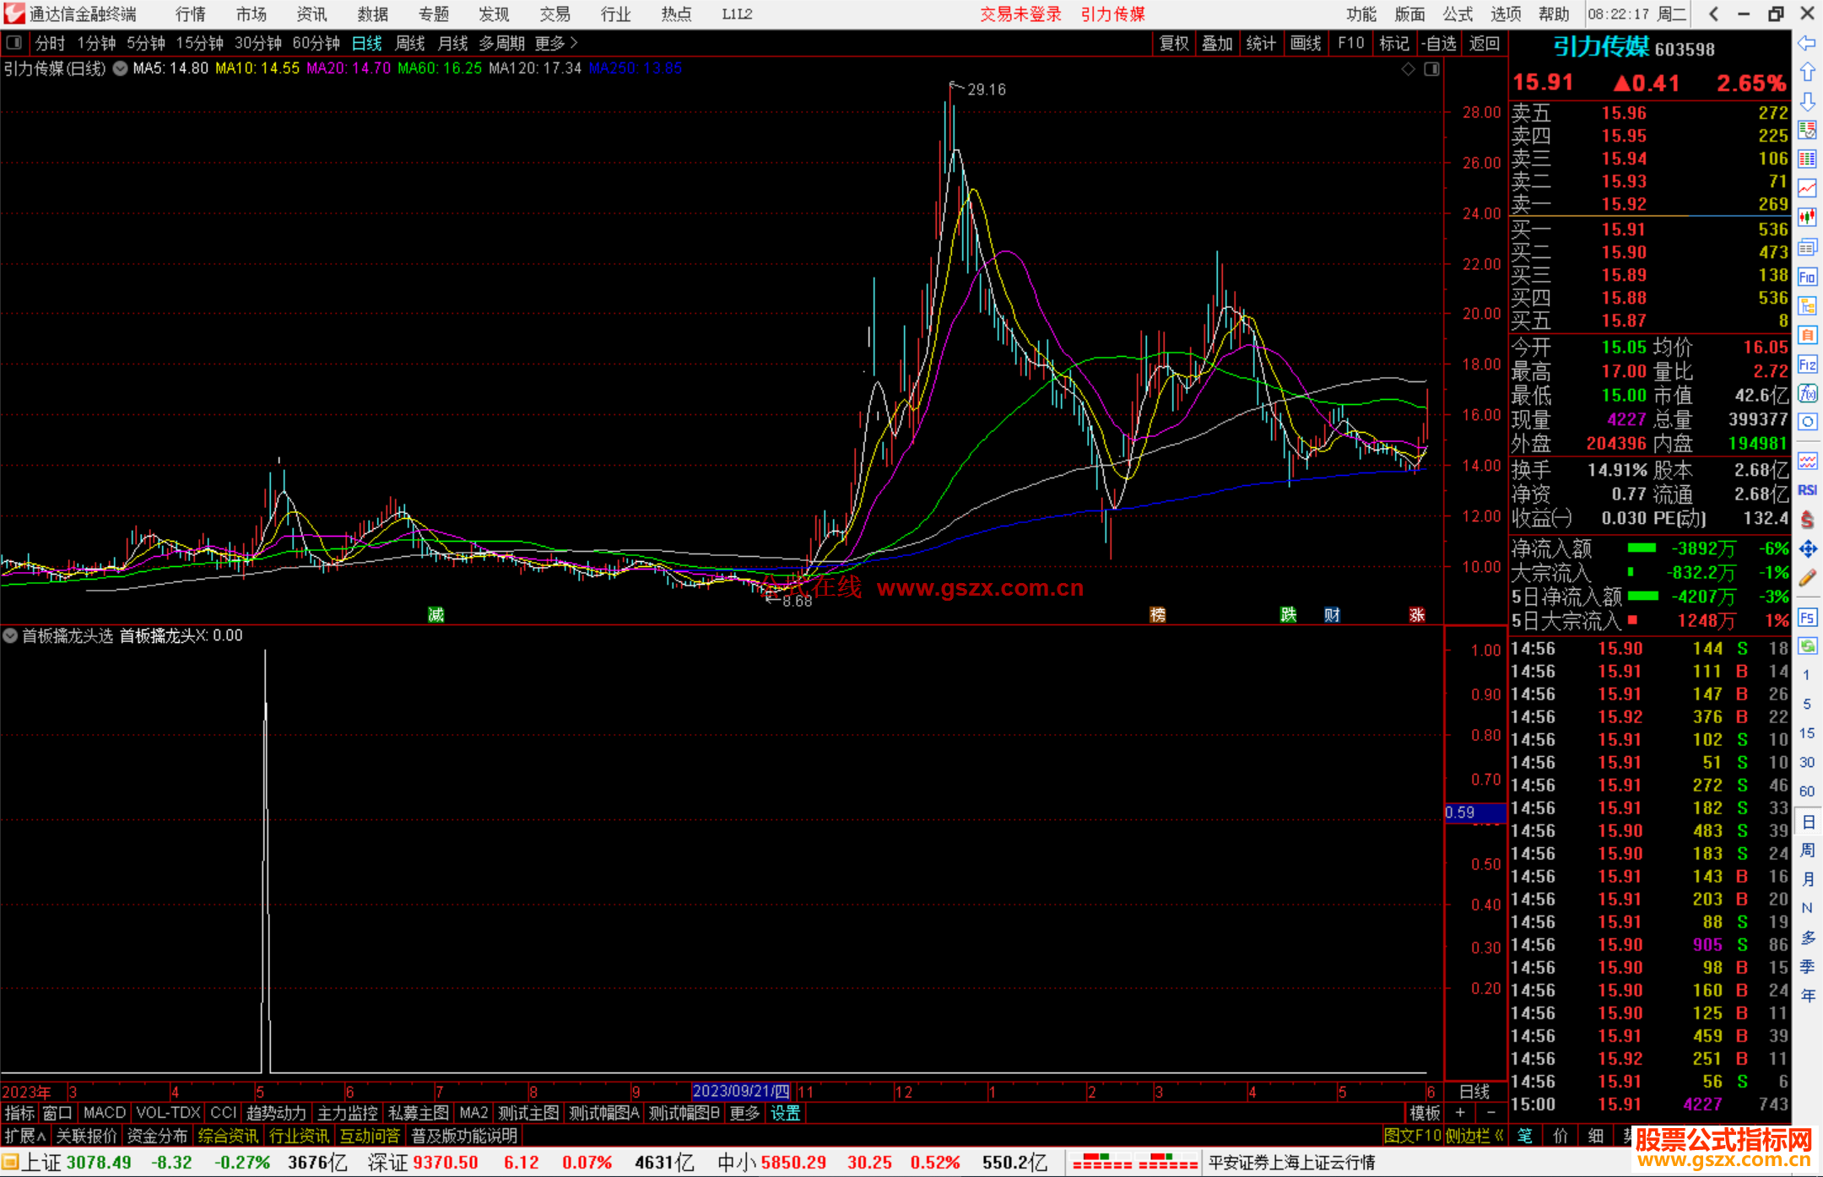Toggle panel layout square before 分时
The width and height of the screenshot is (1823, 1177).
tap(14, 42)
